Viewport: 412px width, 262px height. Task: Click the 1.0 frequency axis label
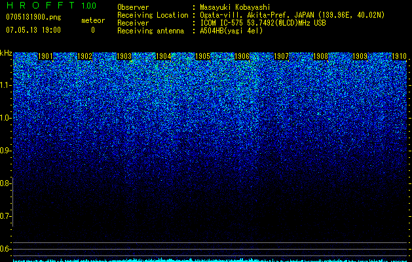pos(6,118)
